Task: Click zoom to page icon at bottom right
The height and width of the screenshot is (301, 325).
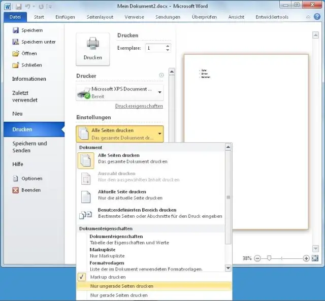Action: [315, 258]
